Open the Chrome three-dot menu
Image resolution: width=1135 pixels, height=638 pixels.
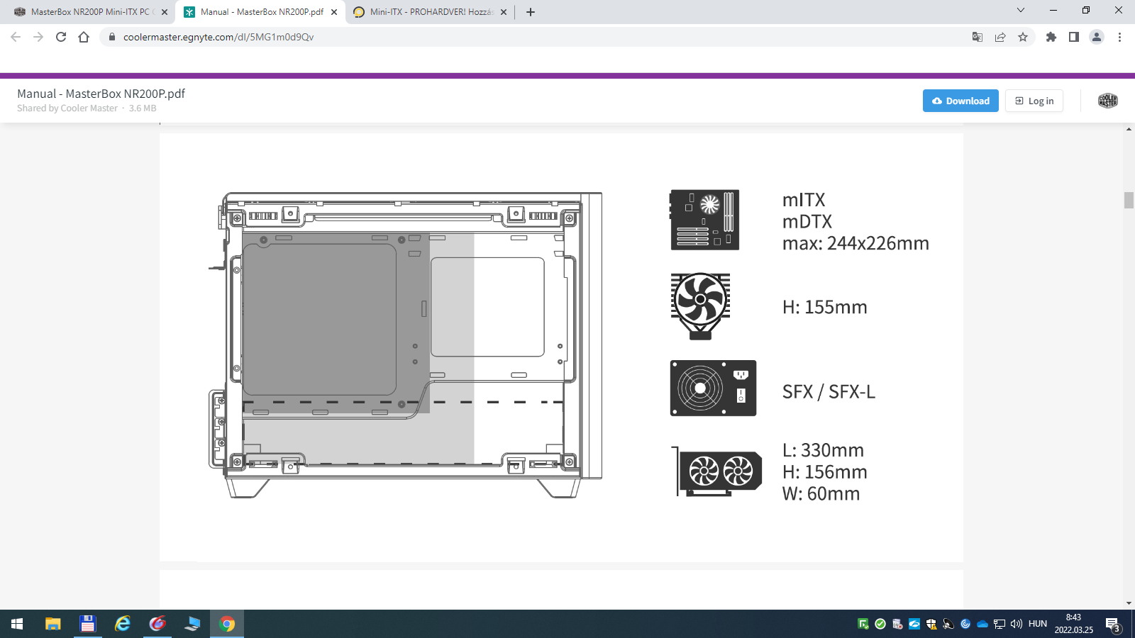point(1119,37)
